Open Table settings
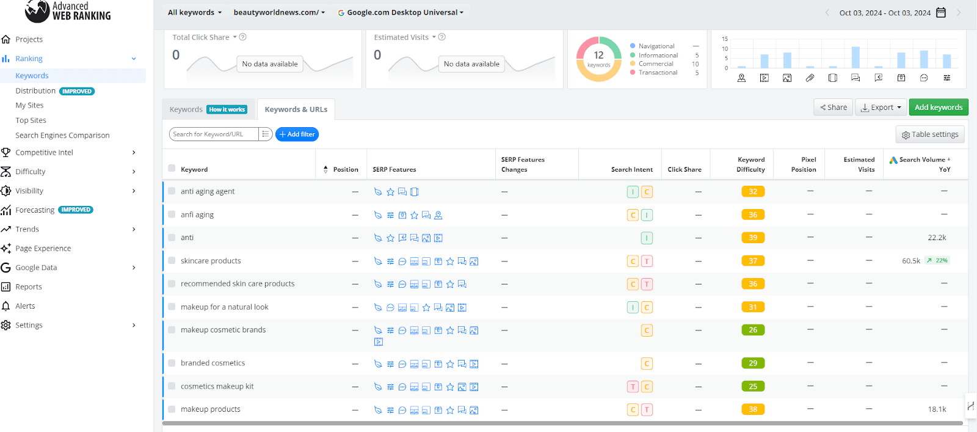Viewport: 977px width, 432px height. click(931, 134)
